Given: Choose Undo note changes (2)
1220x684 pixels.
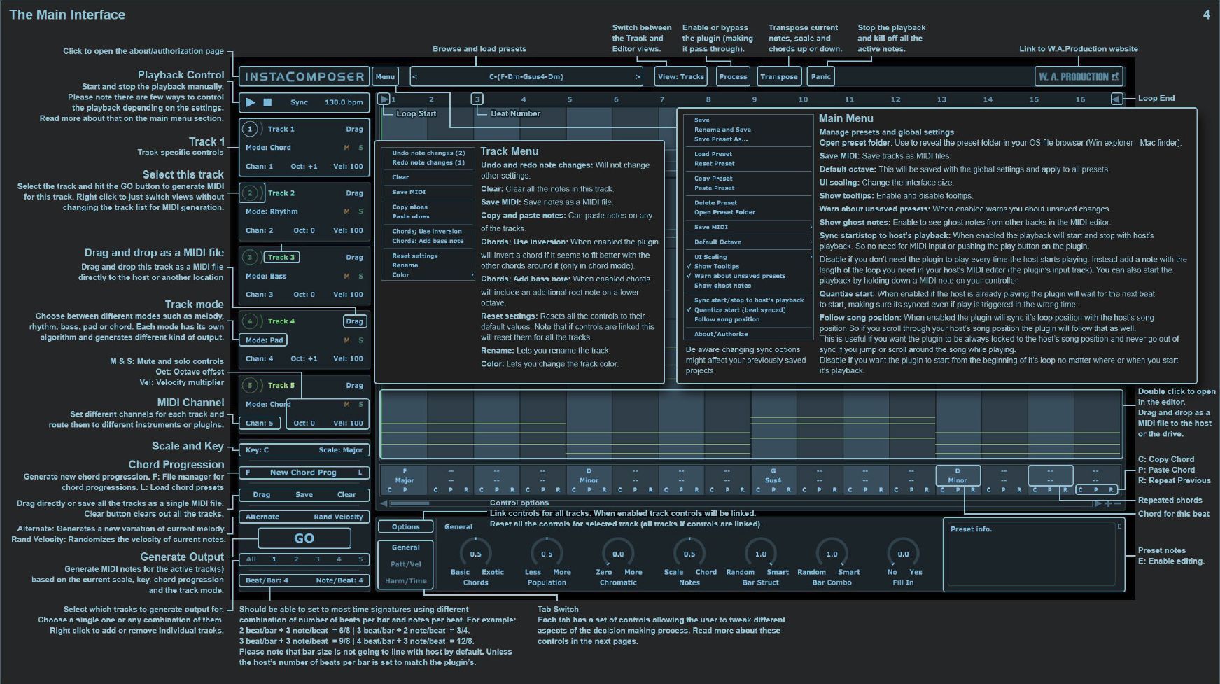Looking at the screenshot, I should (428, 153).
